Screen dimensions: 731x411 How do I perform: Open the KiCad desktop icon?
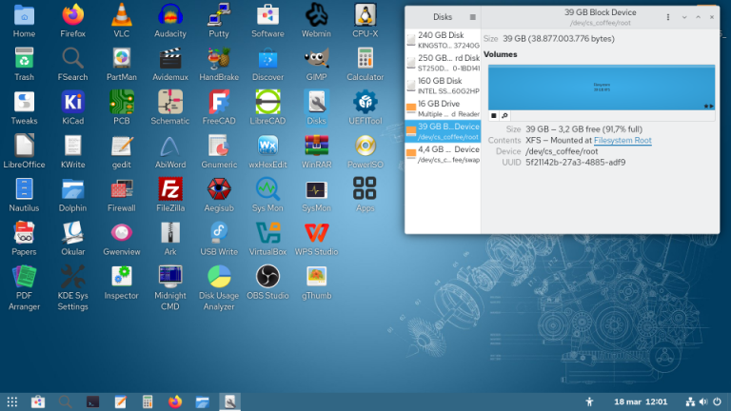point(73,107)
